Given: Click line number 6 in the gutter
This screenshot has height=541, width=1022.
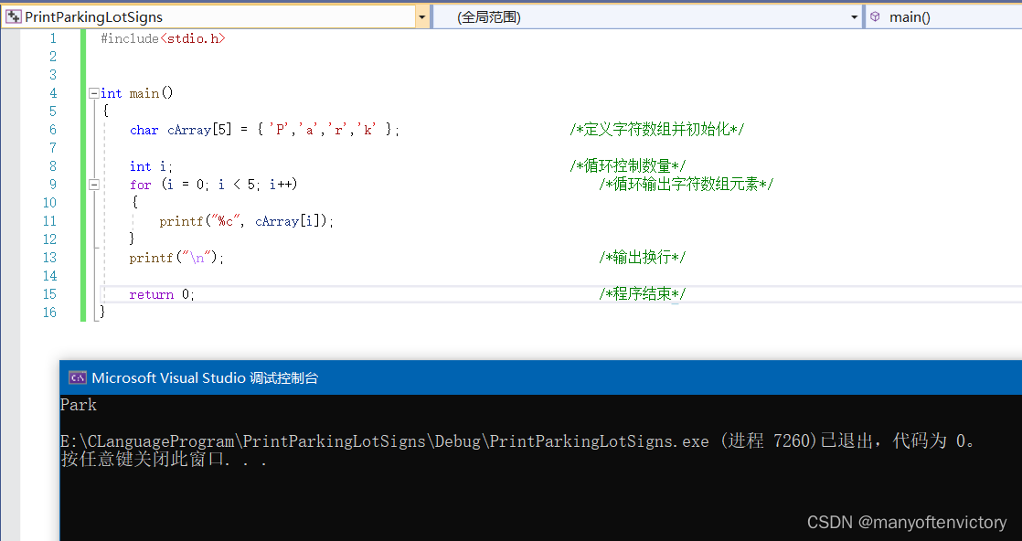Looking at the screenshot, I should tap(53, 130).
